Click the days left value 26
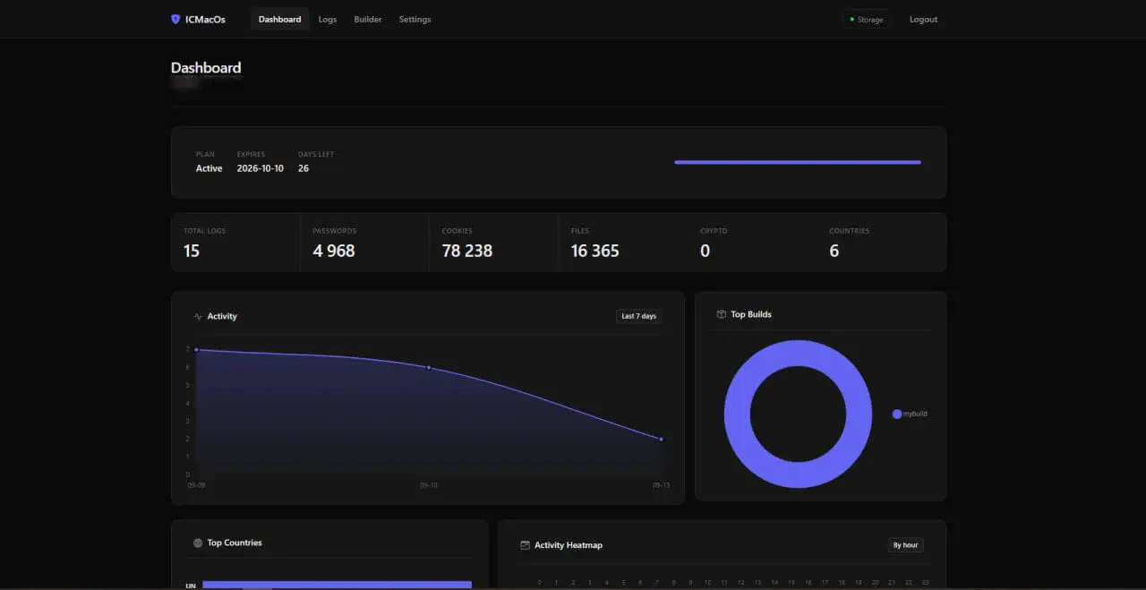This screenshot has width=1146, height=590. pyautogui.click(x=304, y=168)
